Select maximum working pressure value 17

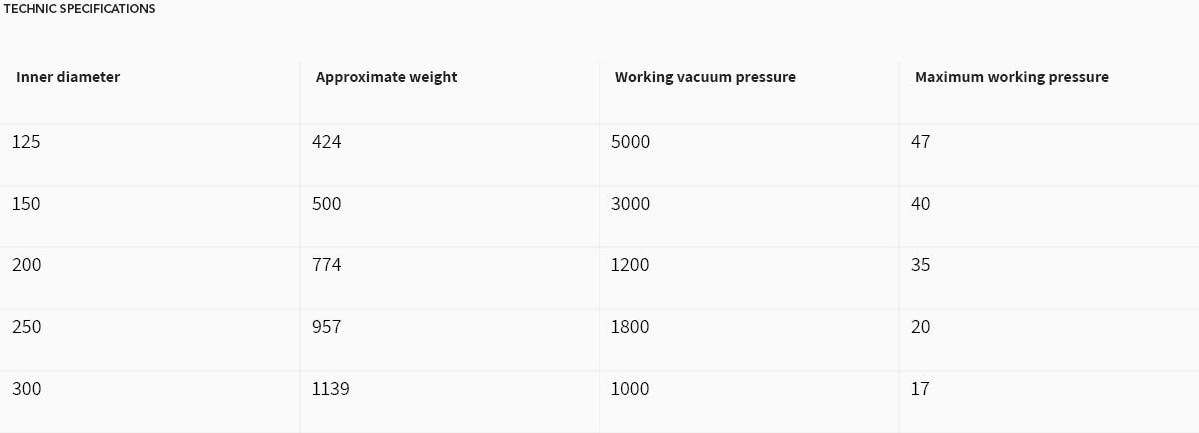(920, 389)
